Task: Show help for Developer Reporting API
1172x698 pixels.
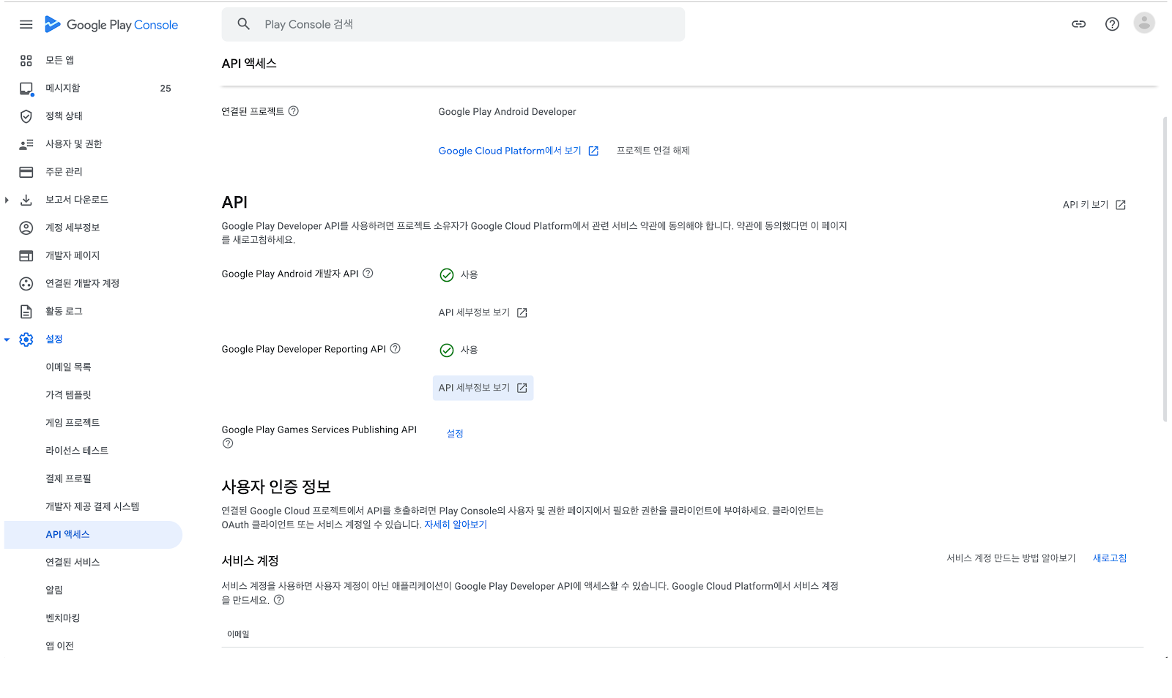Action: coord(395,348)
